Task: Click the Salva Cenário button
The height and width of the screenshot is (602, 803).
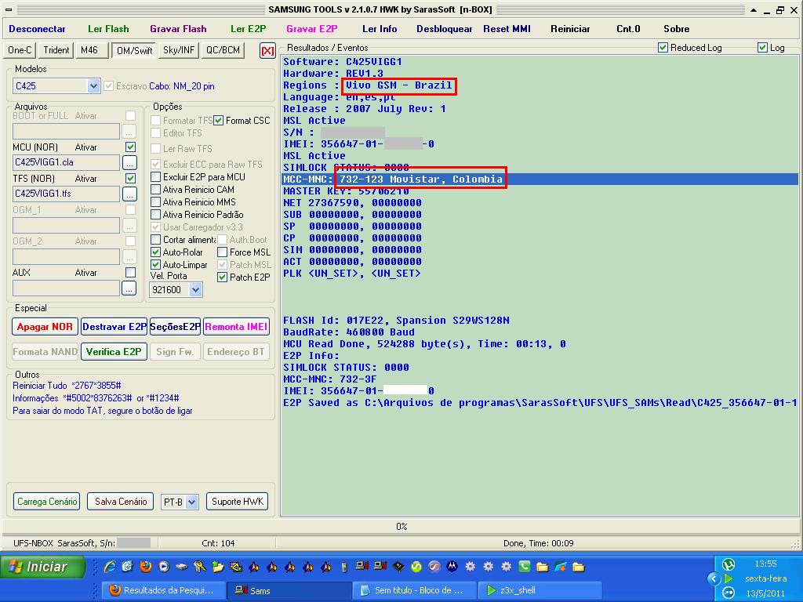Action: (x=121, y=502)
